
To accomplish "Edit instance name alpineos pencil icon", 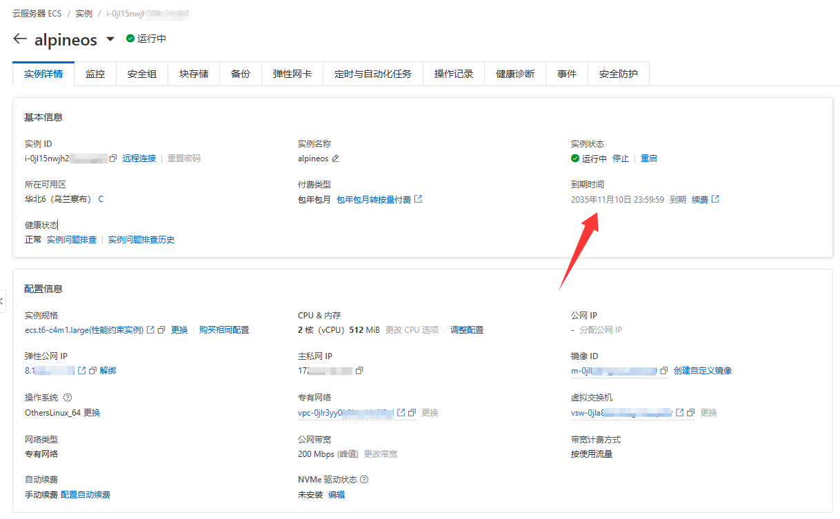I will 335,159.
